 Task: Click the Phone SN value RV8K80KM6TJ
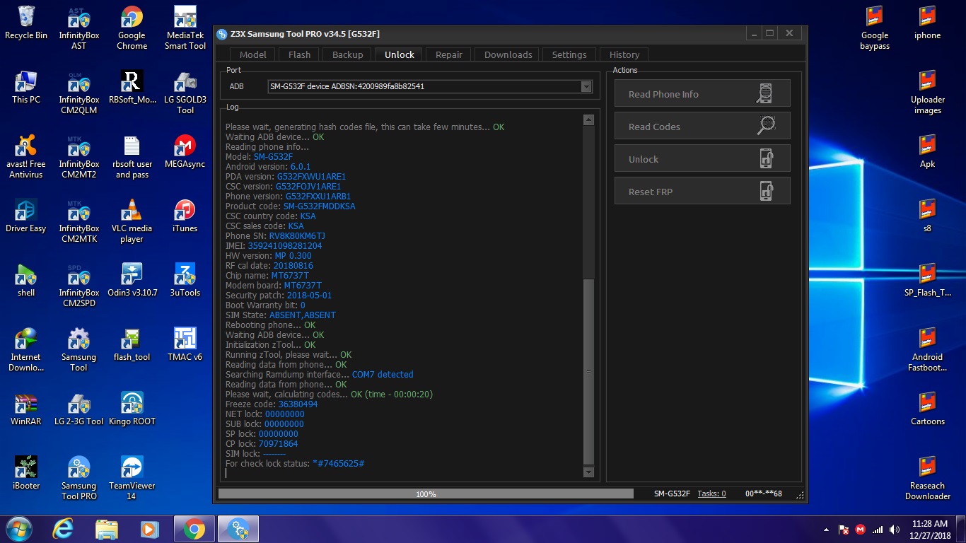297,236
